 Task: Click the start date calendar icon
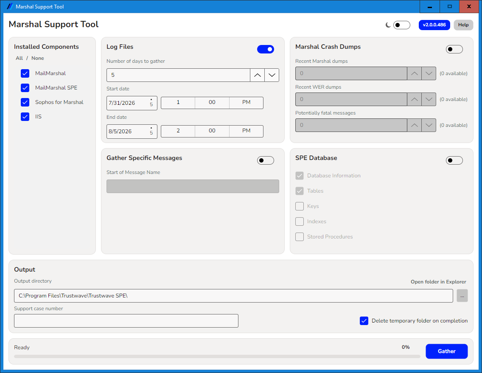pyautogui.click(x=151, y=103)
